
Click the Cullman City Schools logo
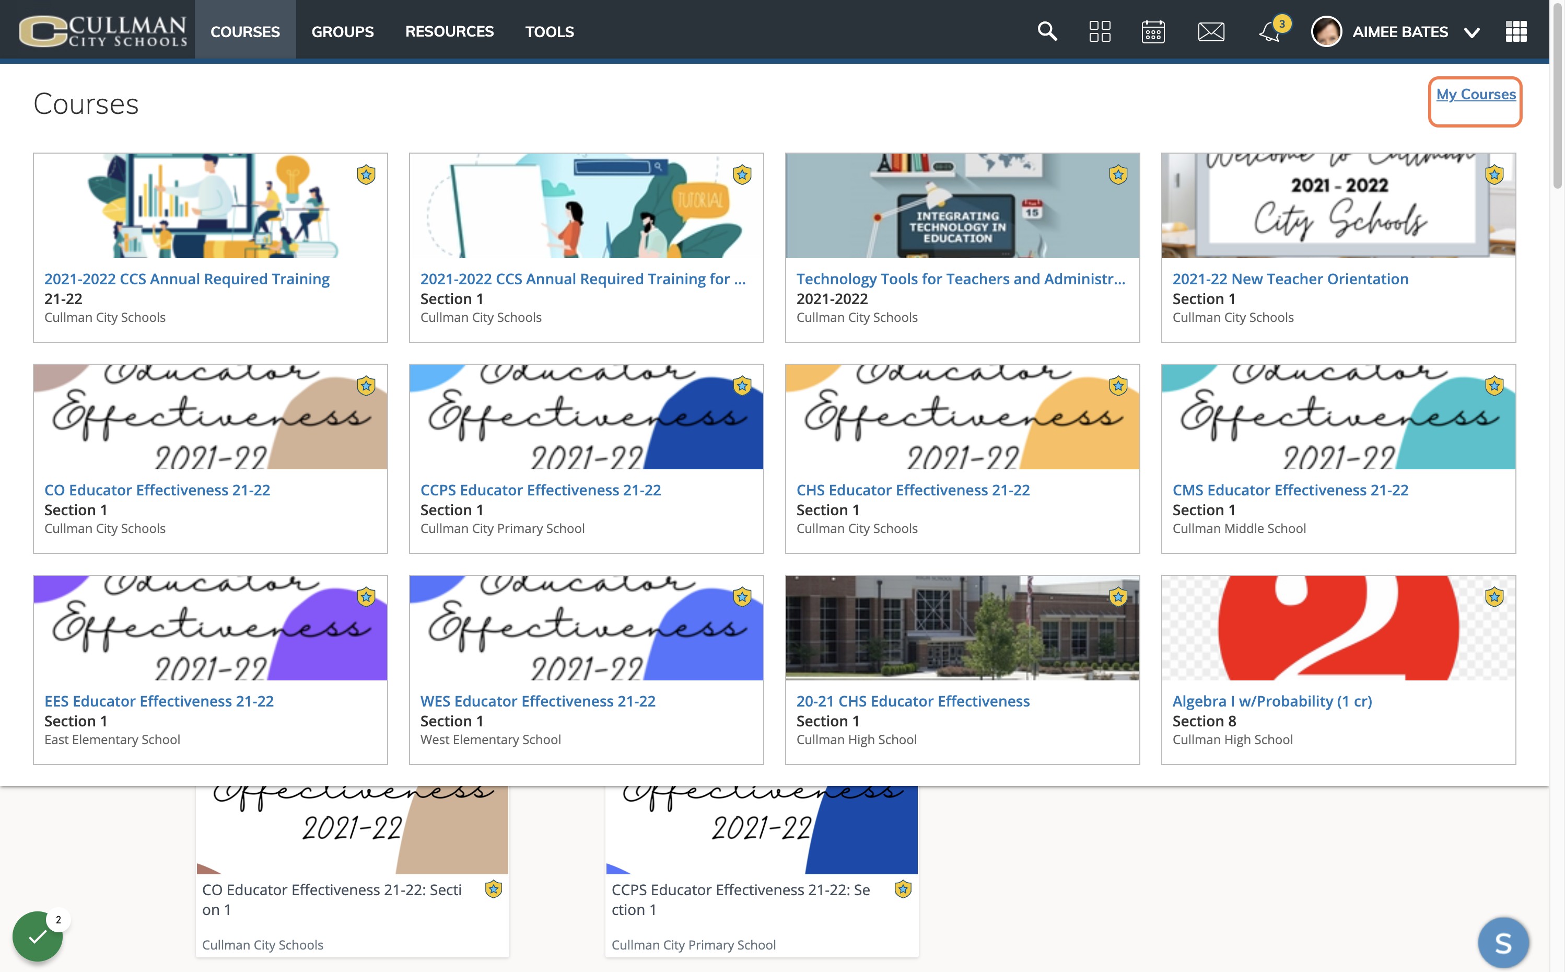click(103, 30)
